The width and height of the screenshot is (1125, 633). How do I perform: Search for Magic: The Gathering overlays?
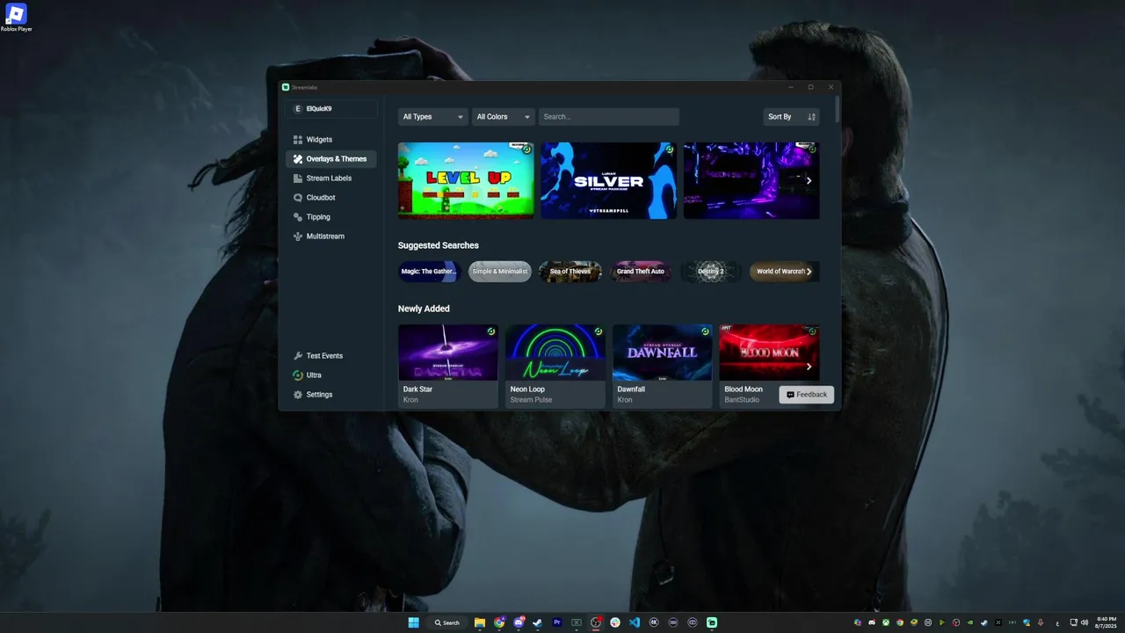(x=429, y=272)
